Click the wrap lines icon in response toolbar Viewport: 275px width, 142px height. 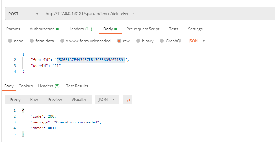127,100
